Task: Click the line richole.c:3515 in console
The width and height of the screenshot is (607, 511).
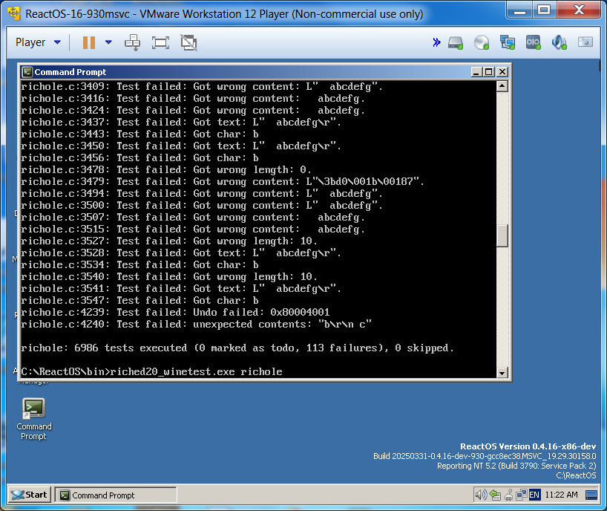Action: [193, 230]
